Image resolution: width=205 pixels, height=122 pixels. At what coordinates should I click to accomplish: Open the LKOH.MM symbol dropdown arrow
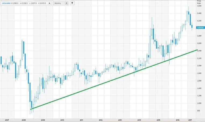coord(49,3)
